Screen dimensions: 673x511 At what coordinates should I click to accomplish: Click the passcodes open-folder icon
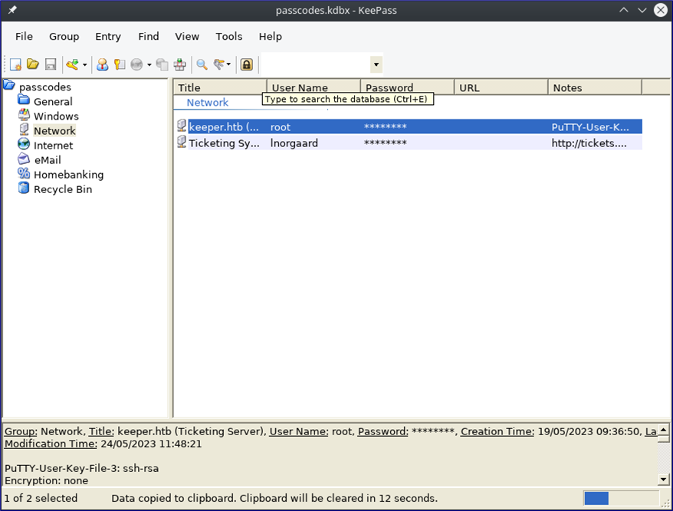(9, 85)
